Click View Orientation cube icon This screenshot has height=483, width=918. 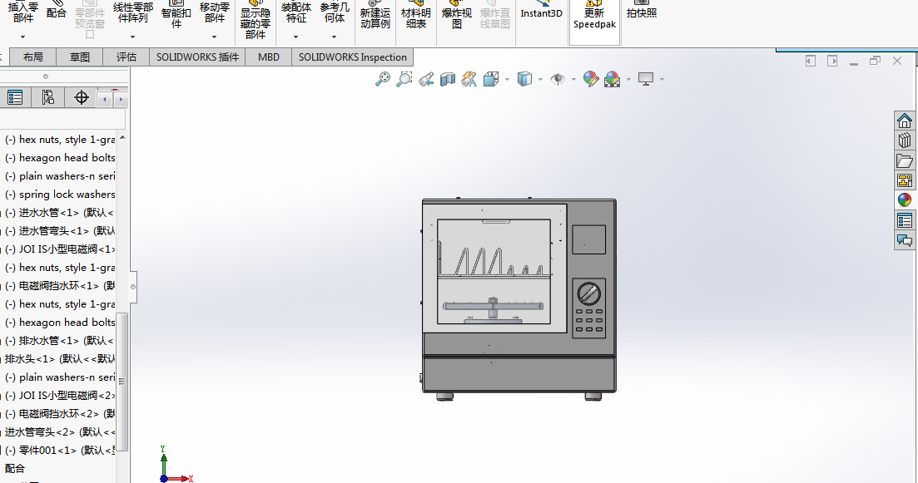(491, 79)
